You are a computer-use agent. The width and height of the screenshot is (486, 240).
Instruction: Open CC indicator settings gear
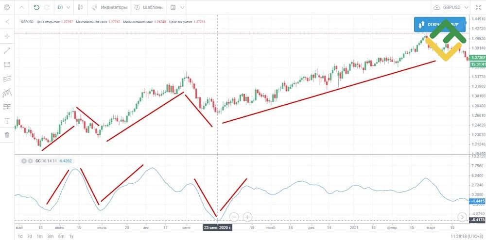[x=30, y=161]
